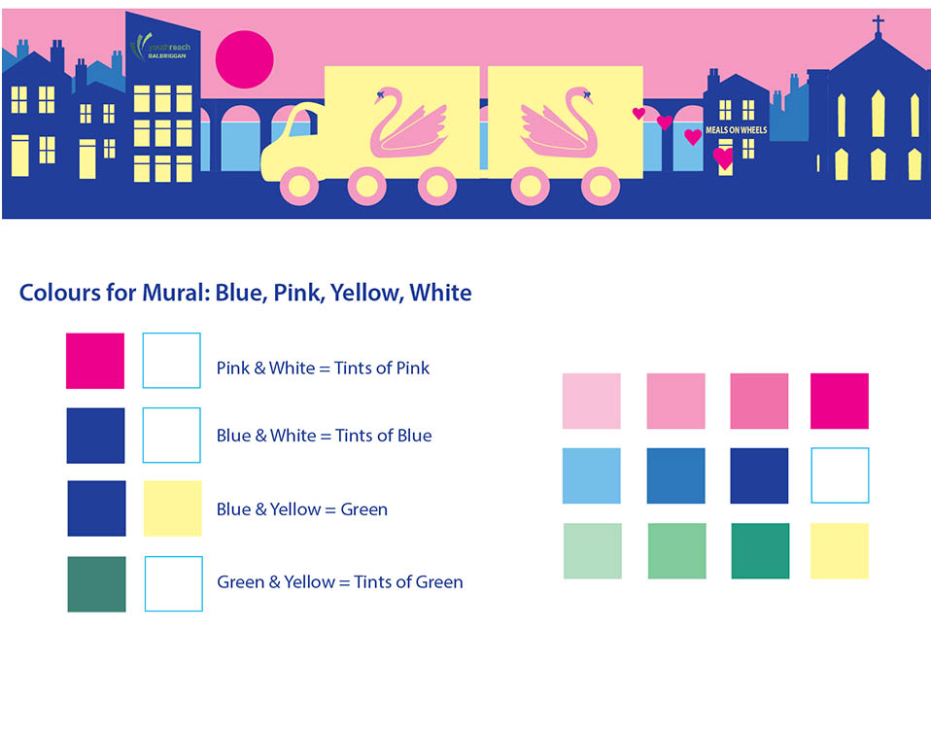The image size is (931, 736).
Task: Pick the yellow swatch in the Blue & Yellow row
Action: pos(173,508)
